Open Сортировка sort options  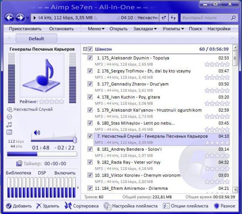pyautogui.click(x=81, y=206)
